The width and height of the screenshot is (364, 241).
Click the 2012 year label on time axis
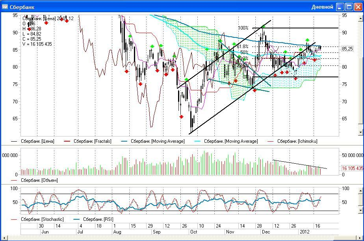(305, 232)
